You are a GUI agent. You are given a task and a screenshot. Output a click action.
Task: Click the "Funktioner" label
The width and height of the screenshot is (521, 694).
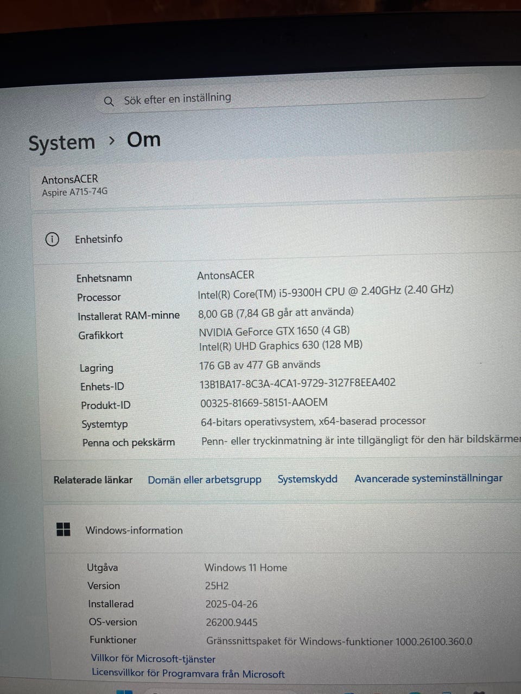pyautogui.click(x=113, y=640)
